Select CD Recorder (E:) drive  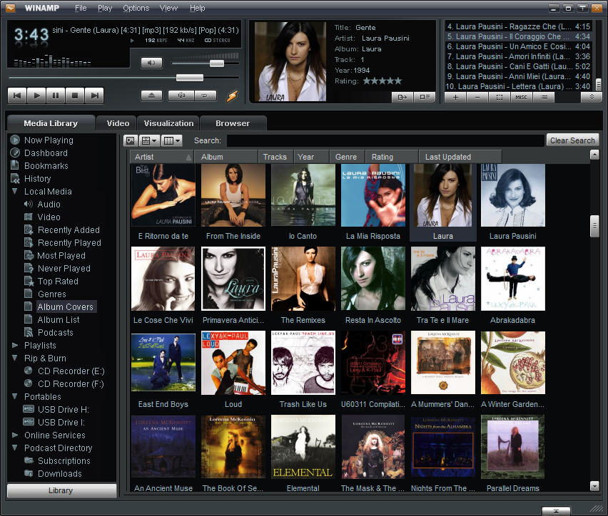pyautogui.click(x=71, y=371)
